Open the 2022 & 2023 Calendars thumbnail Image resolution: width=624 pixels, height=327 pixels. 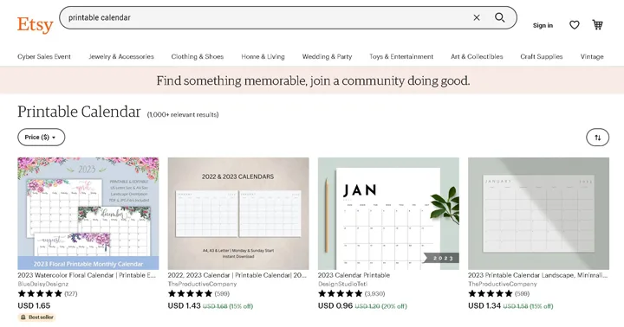(238, 214)
